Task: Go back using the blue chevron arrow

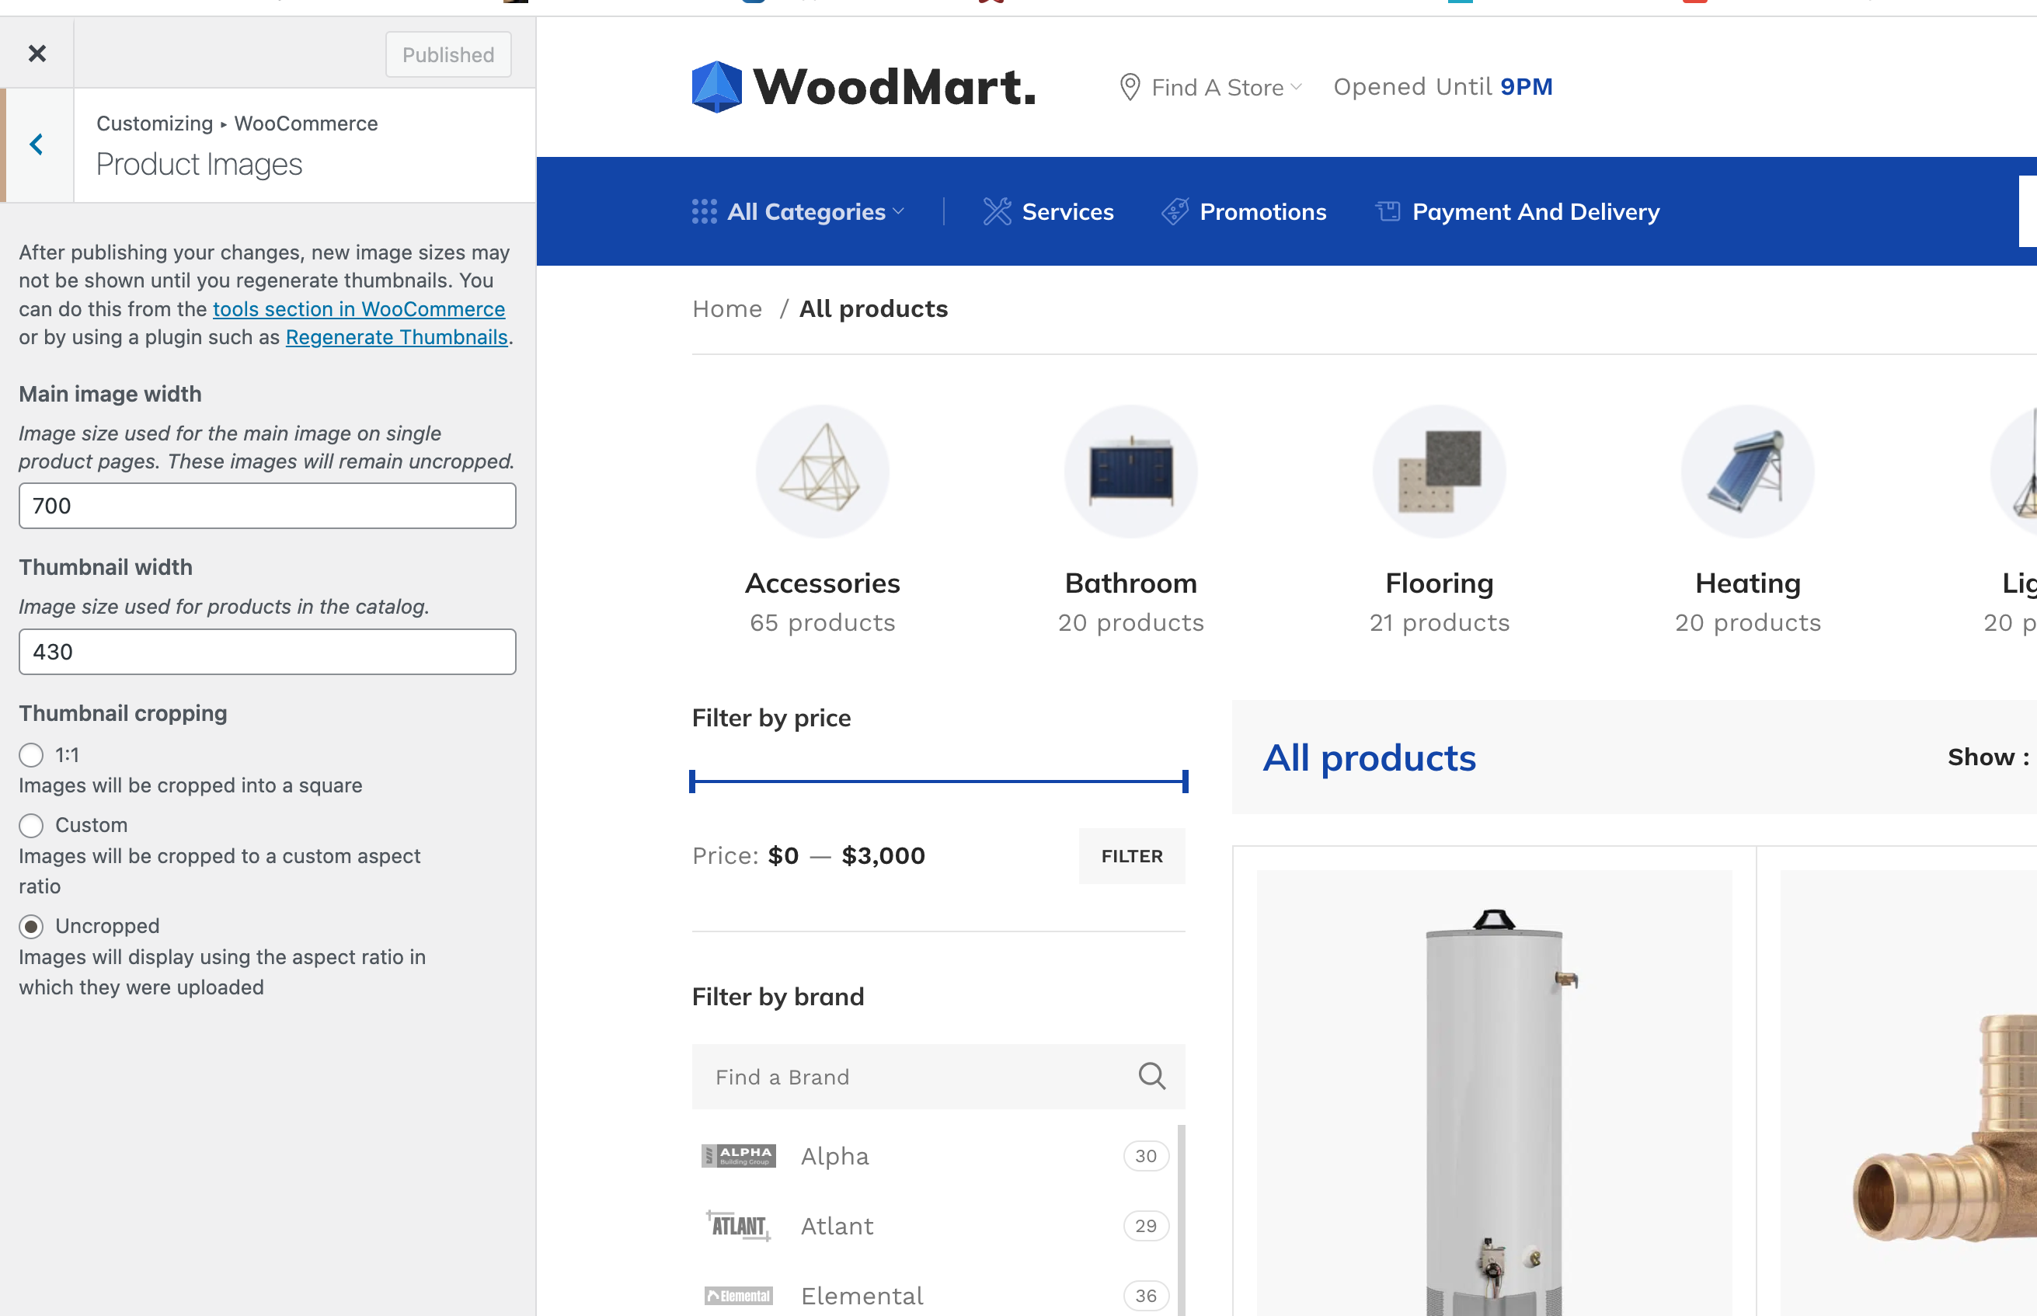Action: [37, 144]
